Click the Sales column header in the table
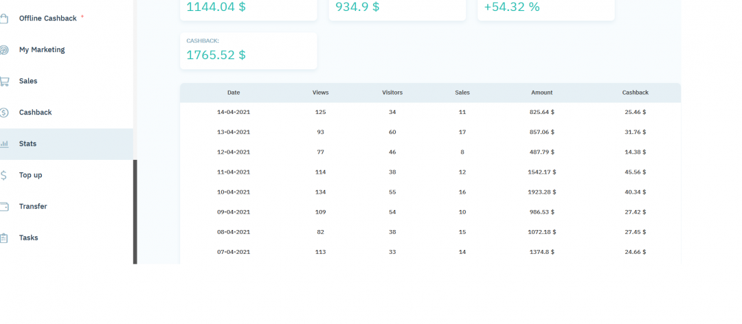 click(462, 93)
